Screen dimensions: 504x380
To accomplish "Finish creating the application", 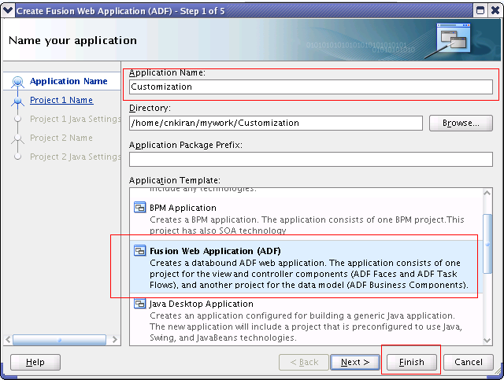I will point(411,363).
